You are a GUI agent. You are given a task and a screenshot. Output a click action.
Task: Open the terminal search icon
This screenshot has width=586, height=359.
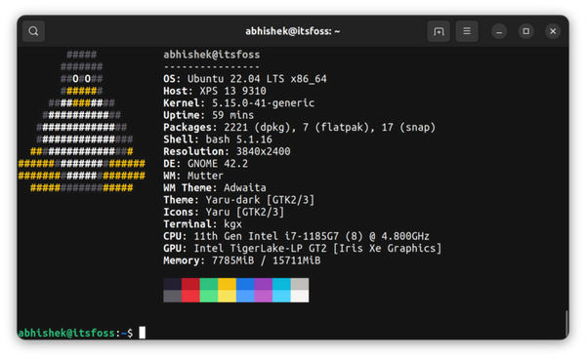tap(33, 31)
